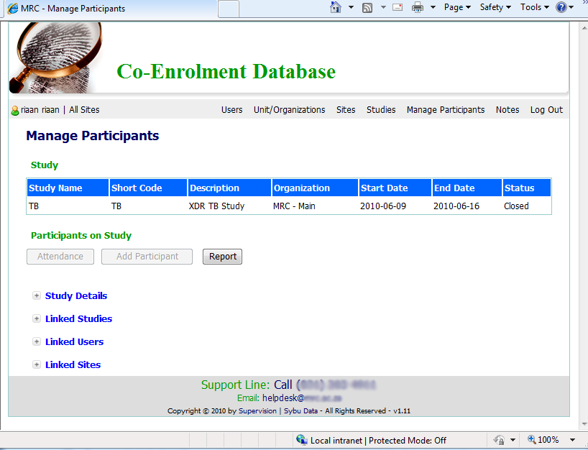The height and width of the screenshot is (450, 588).
Task: Open the Home button dropdown arrow
Action: (x=351, y=7)
